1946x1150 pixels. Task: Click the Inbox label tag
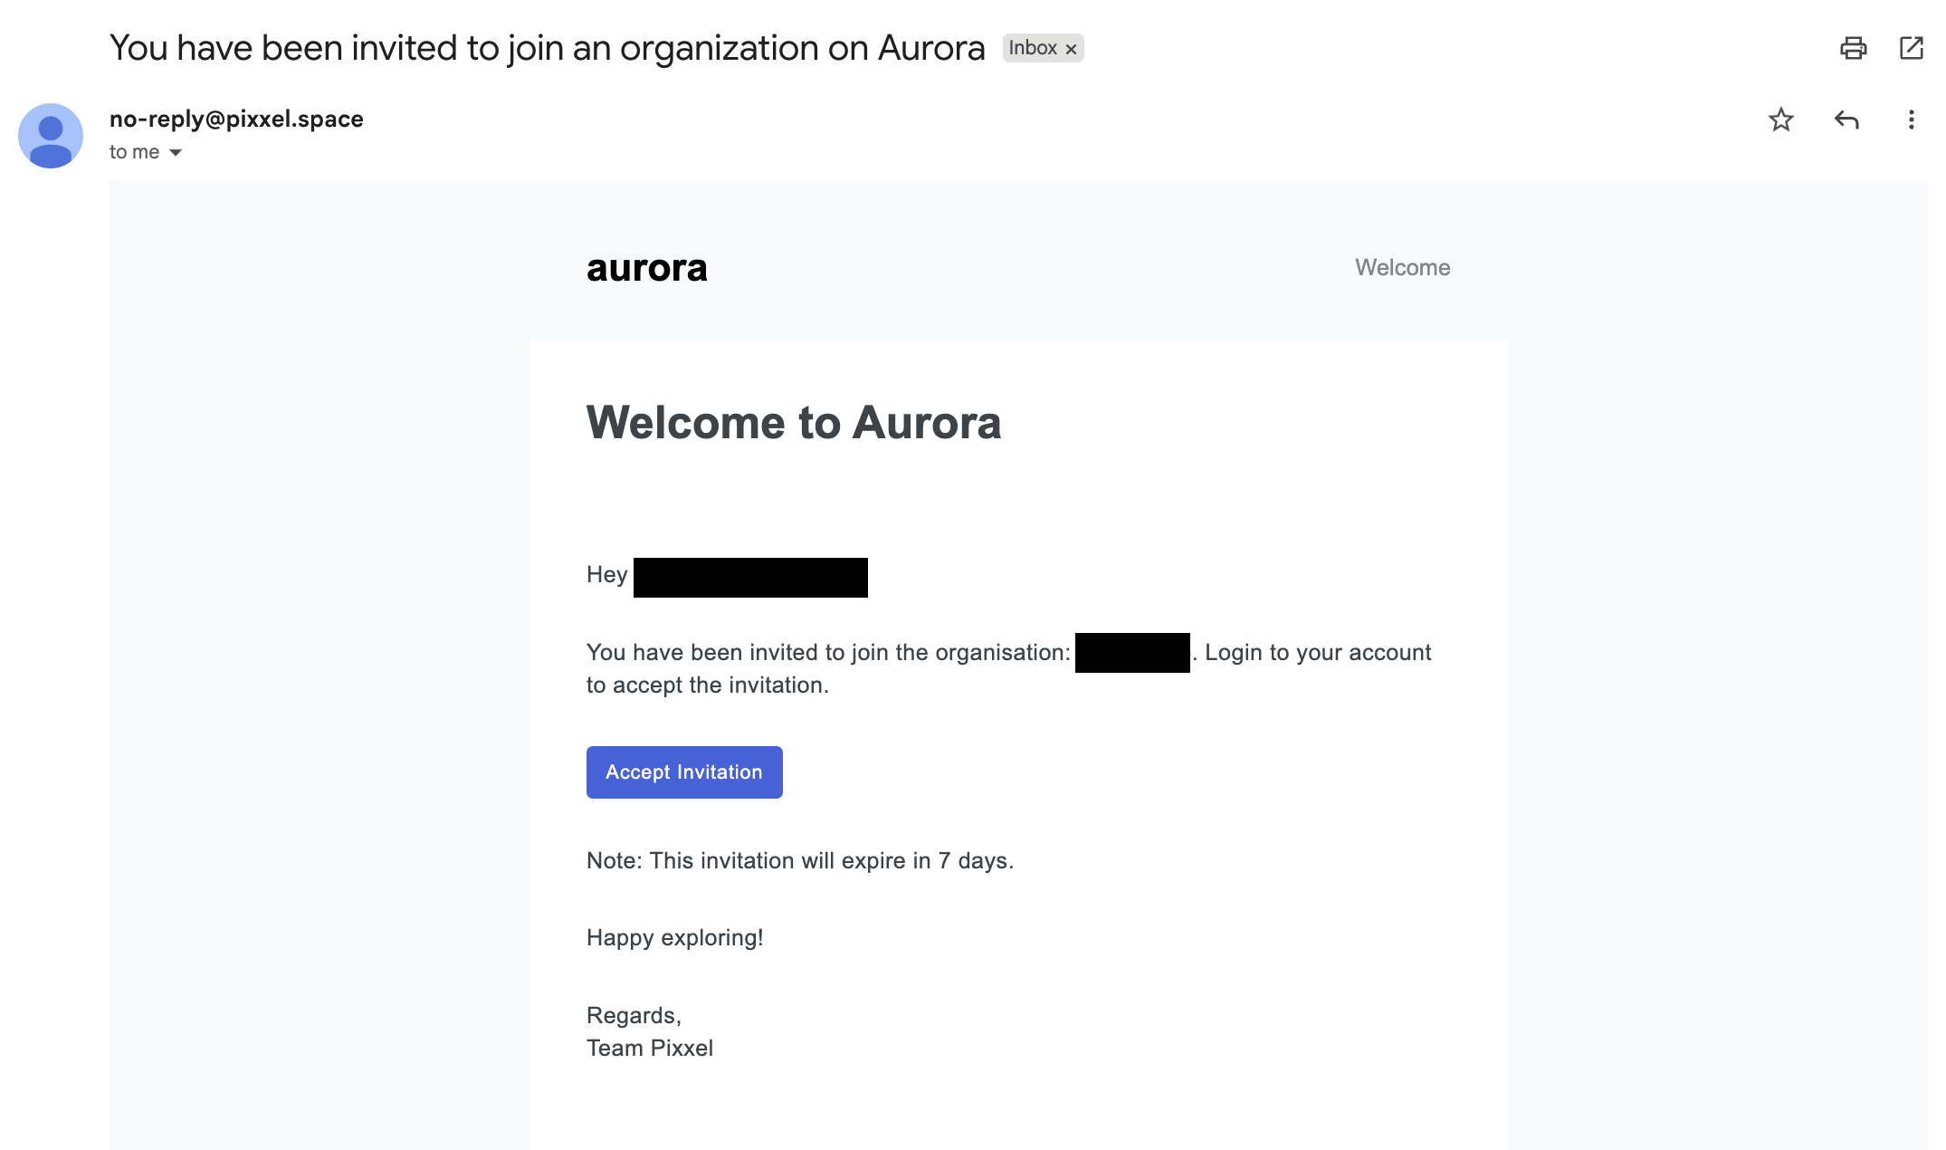coord(1033,48)
